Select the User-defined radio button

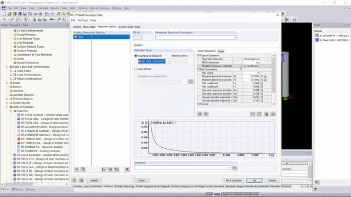click(x=135, y=69)
